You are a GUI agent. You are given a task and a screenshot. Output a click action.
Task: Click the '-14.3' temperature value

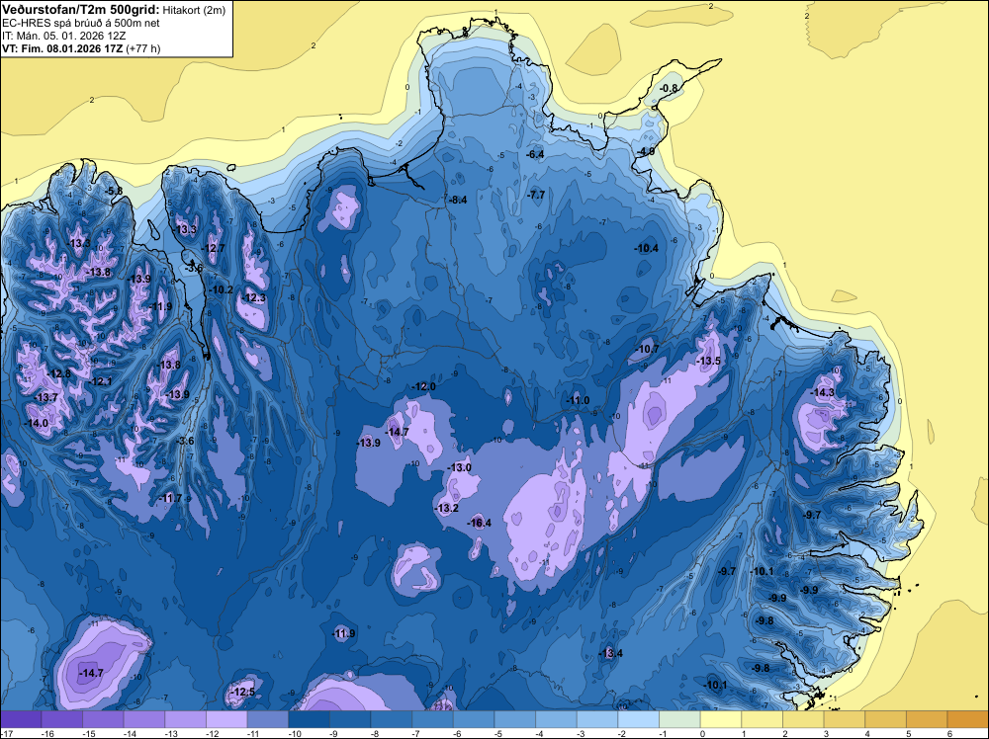[823, 392]
